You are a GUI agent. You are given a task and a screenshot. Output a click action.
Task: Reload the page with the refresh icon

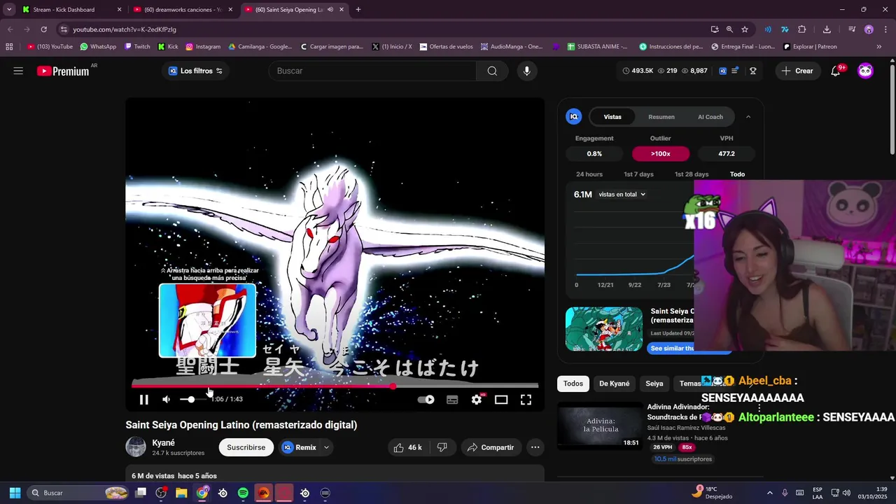coord(43,29)
